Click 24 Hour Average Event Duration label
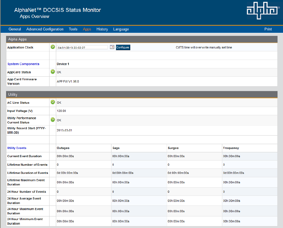The width and height of the screenshot is (283, 228). [x=24, y=201]
